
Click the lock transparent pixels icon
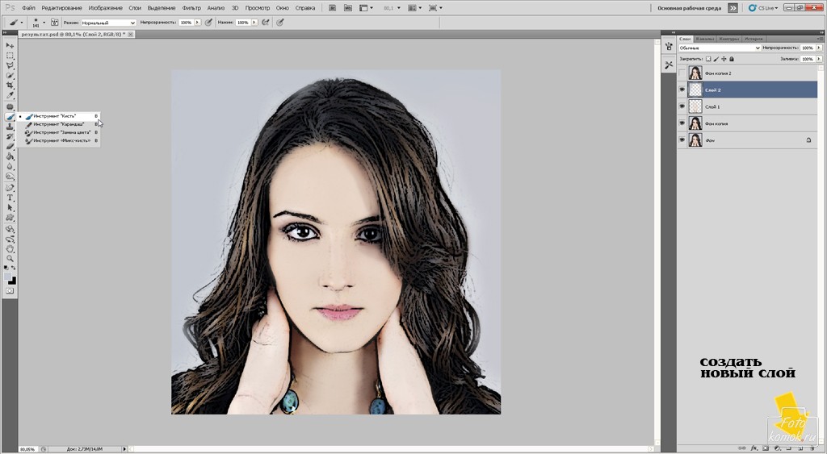click(x=708, y=59)
